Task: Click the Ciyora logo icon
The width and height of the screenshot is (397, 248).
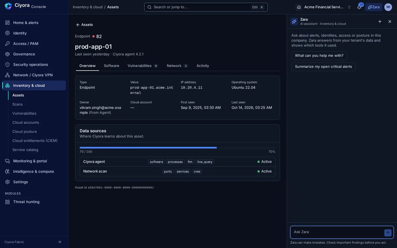Action: pos(8,6)
